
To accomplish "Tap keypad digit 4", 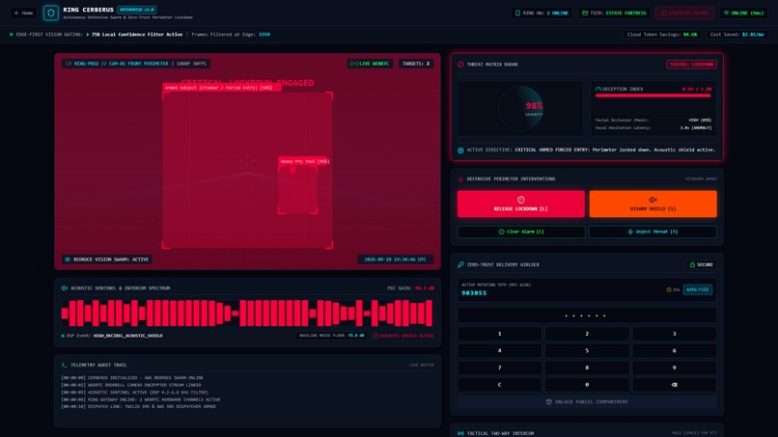I will point(500,351).
